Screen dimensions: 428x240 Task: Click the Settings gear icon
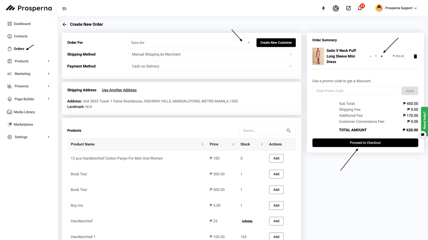pos(9,137)
